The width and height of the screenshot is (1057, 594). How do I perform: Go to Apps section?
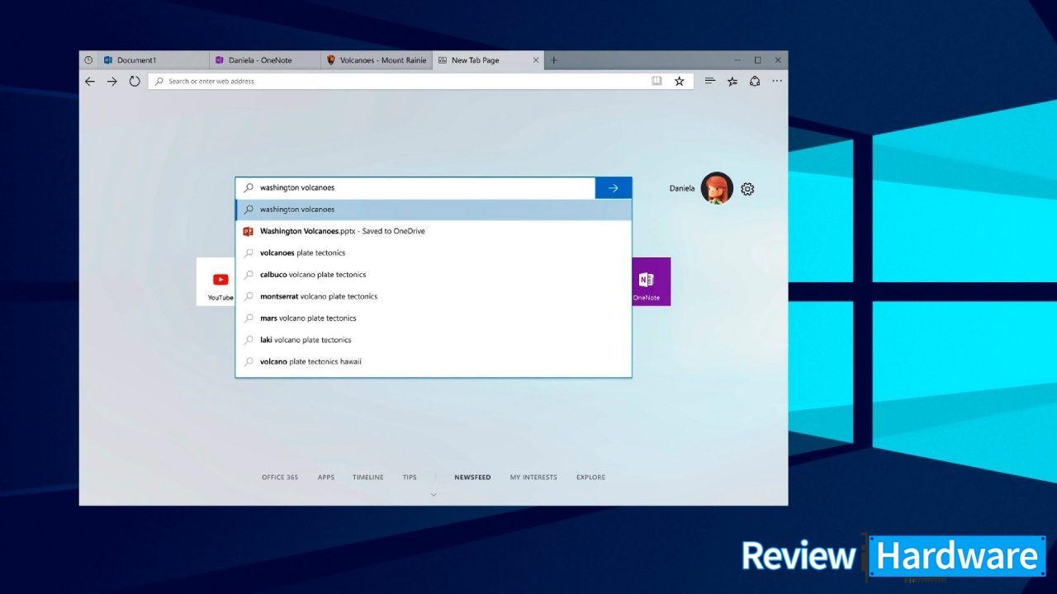click(x=326, y=478)
